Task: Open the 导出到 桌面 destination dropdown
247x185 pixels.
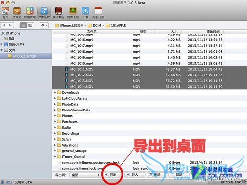Action: click(x=85, y=175)
